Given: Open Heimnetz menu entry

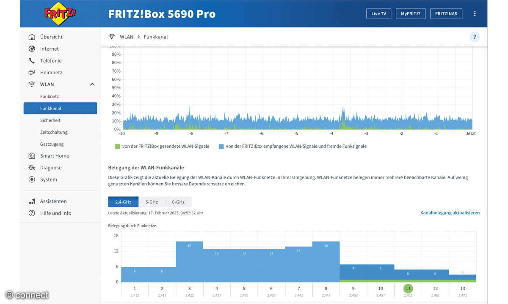Looking at the screenshot, I should pyautogui.click(x=51, y=72).
